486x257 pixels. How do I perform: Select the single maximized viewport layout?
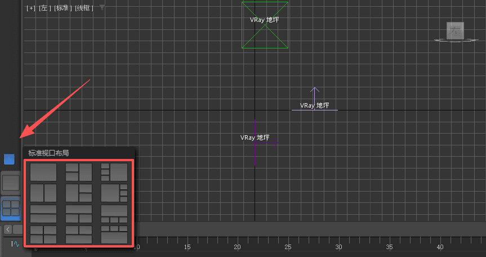(43, 172)
